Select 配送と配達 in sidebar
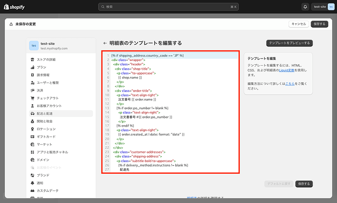 tap(61, 113)
